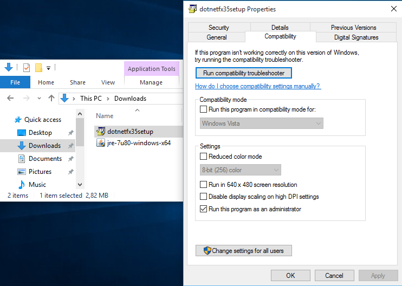This screenshot has height=286, width=402.
Task: Open How do I choose compatibility settings link
Action: [258, 86]
